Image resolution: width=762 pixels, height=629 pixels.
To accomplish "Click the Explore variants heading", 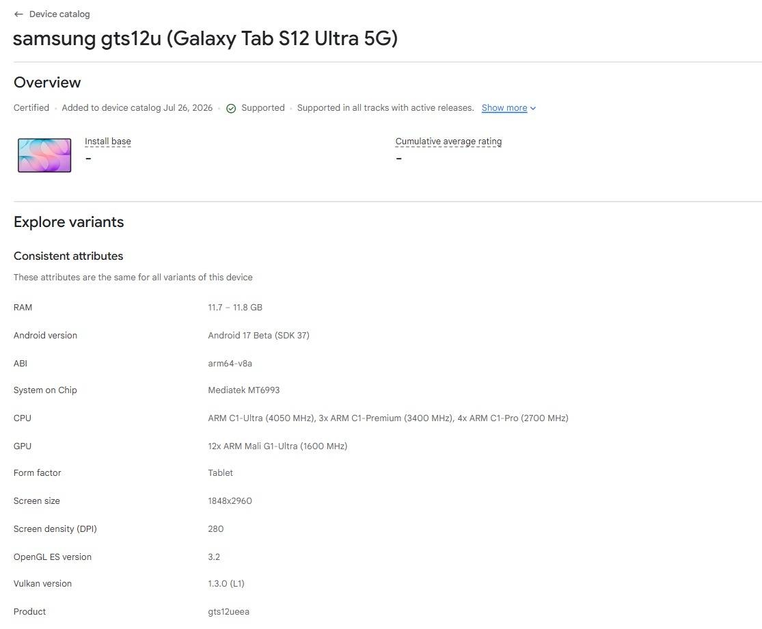I will 68,222.
